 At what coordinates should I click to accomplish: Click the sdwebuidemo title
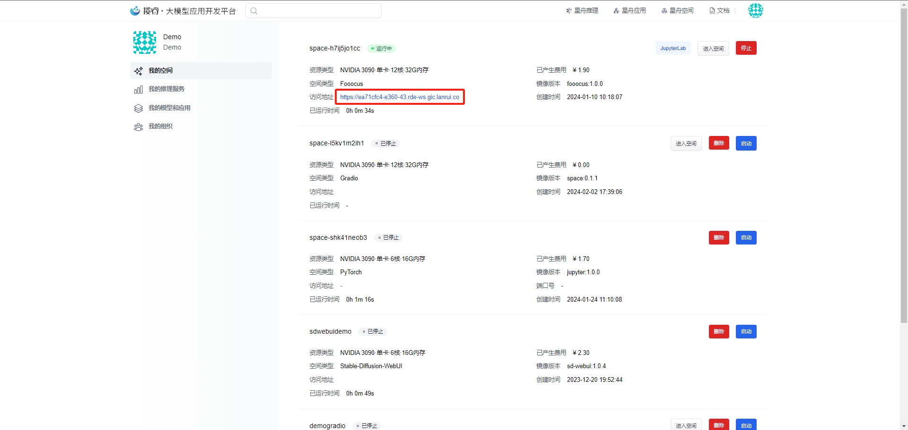331,331
